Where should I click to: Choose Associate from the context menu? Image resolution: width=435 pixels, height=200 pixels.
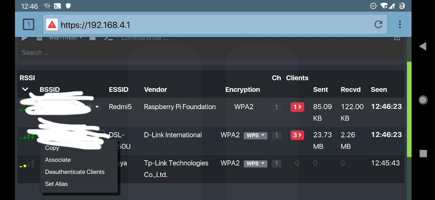click(x=58, y=160)
